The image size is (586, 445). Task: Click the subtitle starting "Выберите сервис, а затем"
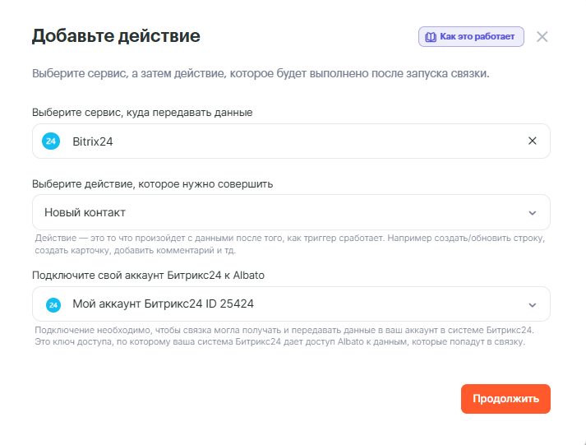(x=261, y=74)
